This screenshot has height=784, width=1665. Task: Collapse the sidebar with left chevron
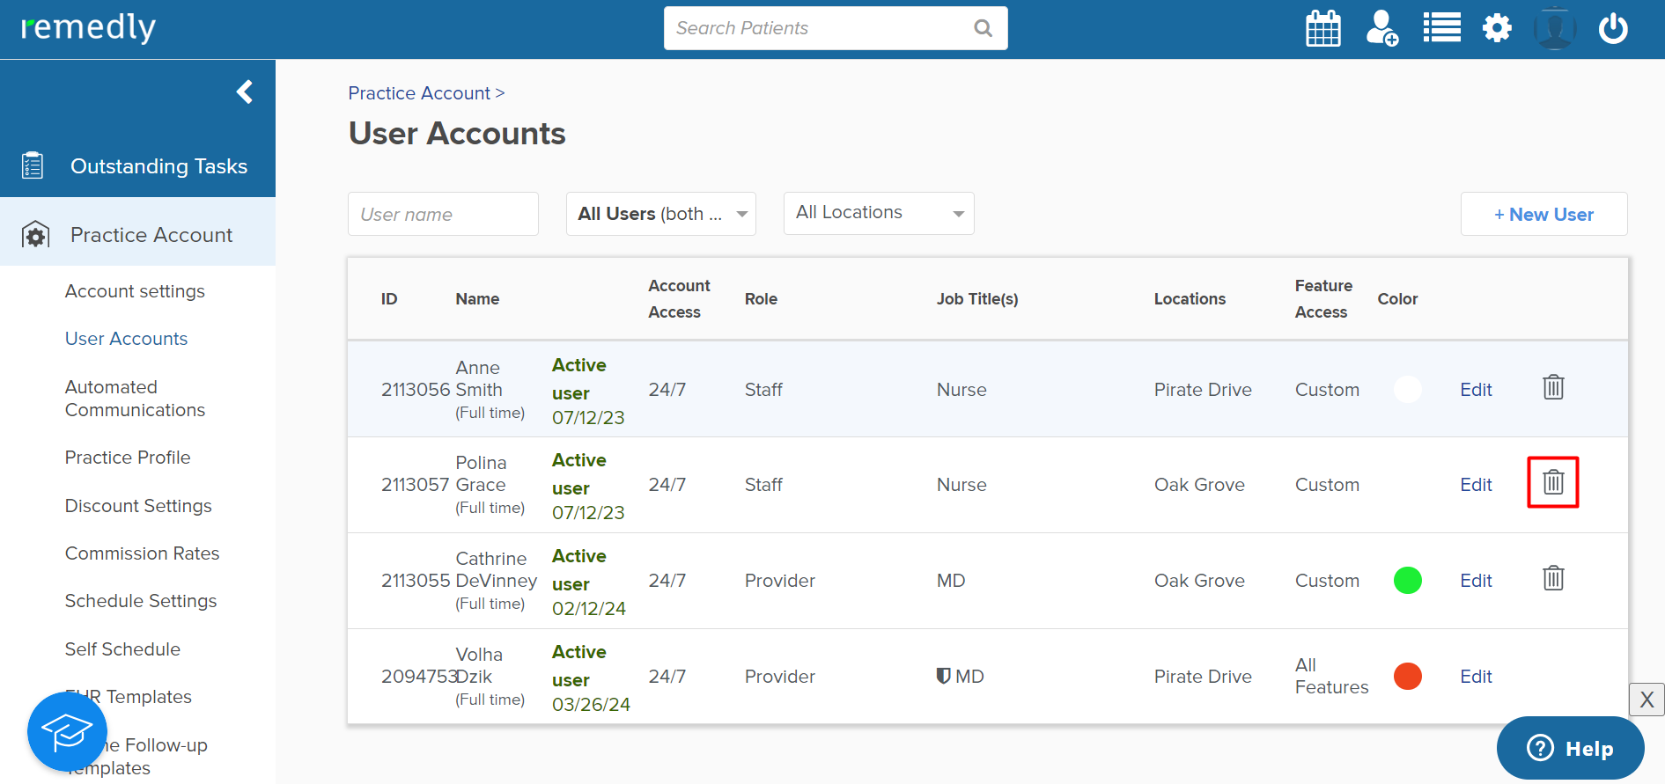[245, 92]
